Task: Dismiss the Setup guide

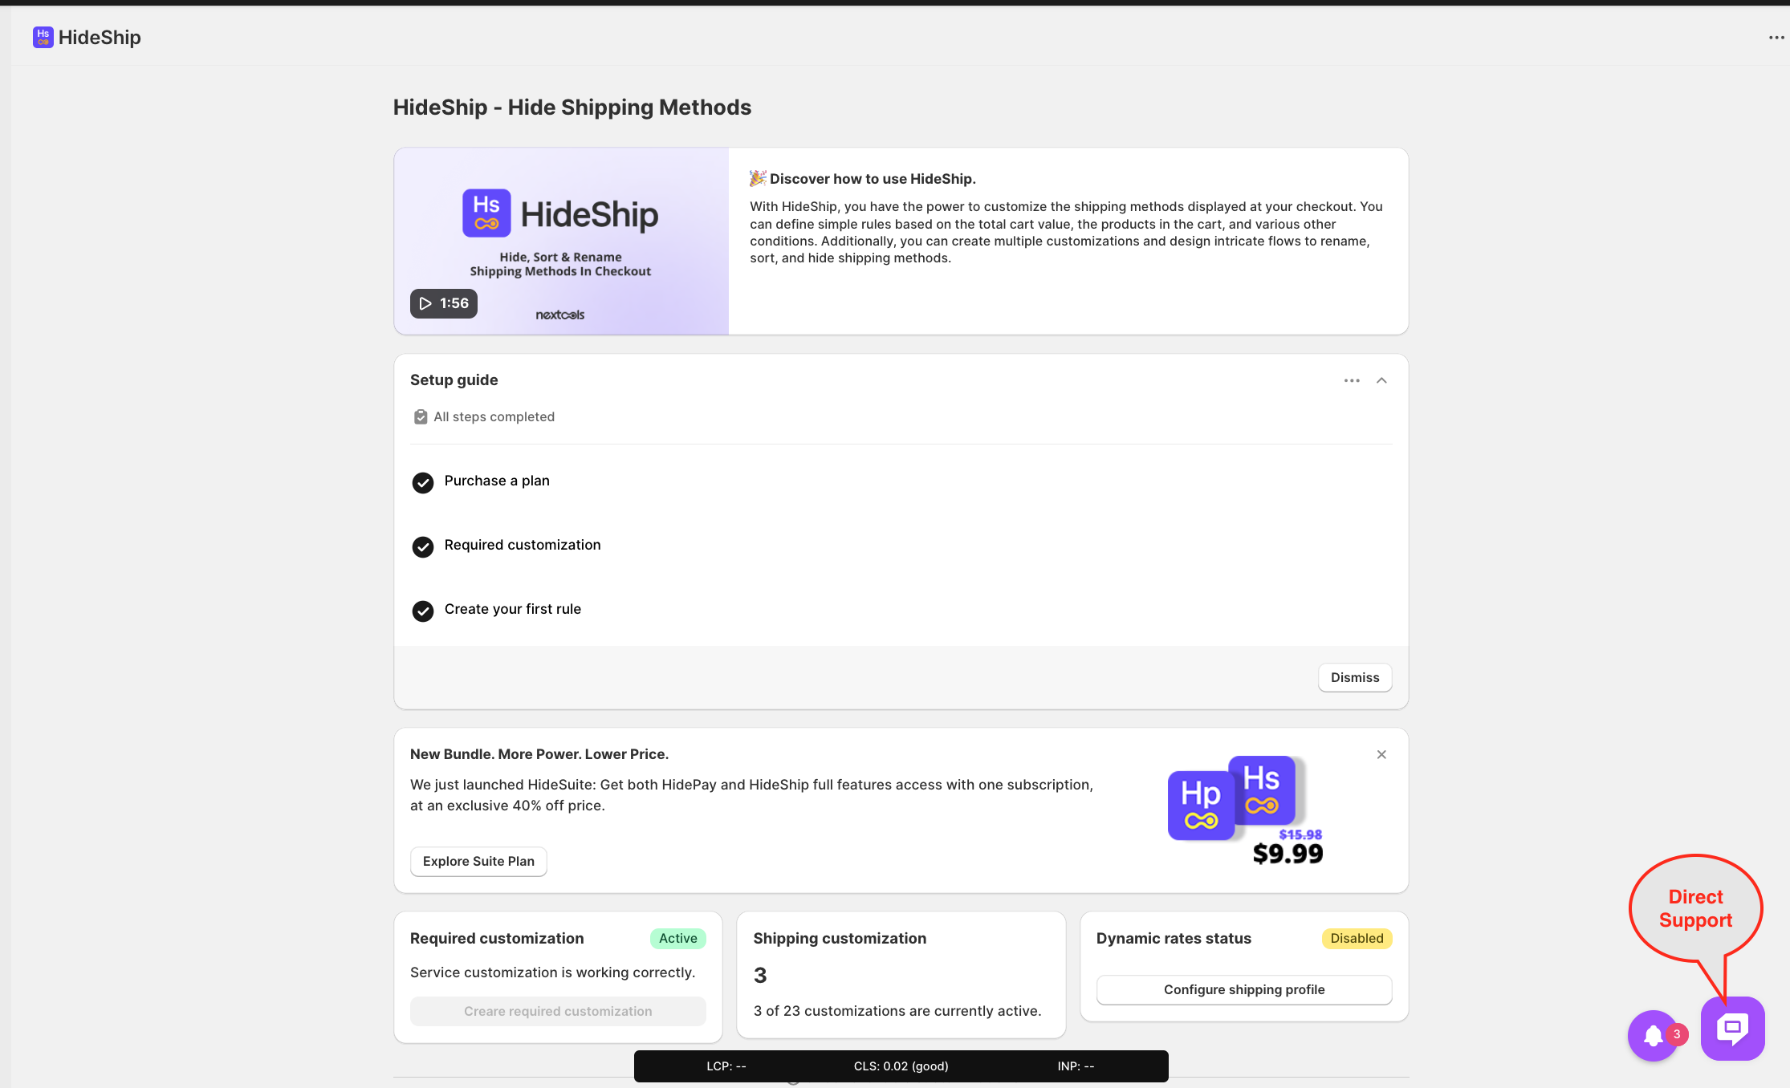Action: [1354, 677]
